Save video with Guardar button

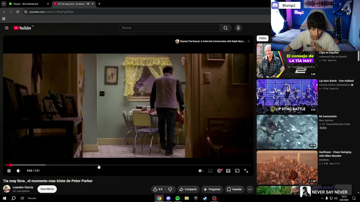[235, 189]
